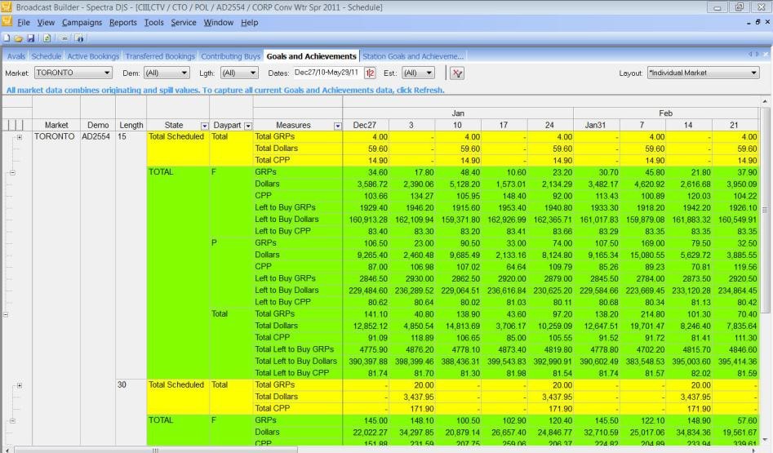This screenshot has height=453, width=773.
Task: Open the File menu
Action: pyautogui.click(x=24, y=22)
